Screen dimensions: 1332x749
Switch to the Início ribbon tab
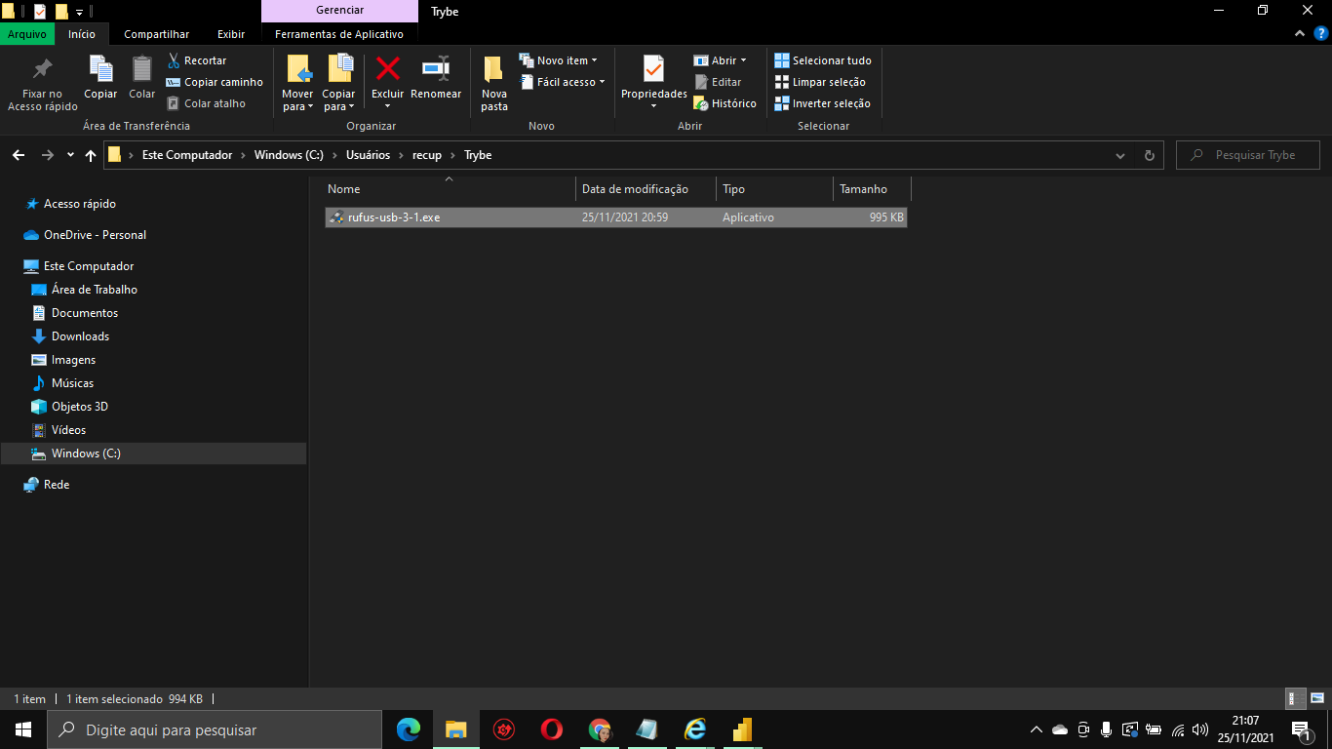[x=82, y=34]
